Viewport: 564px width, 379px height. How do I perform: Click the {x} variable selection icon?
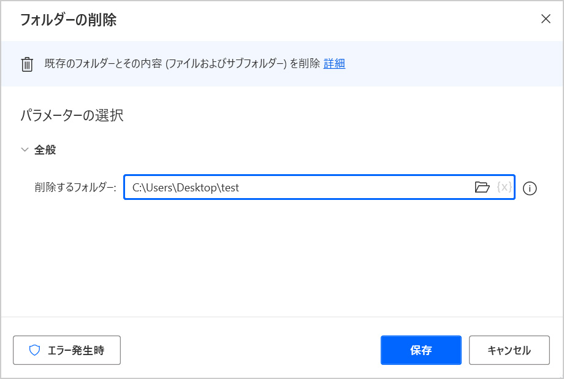tap(504, 188)
